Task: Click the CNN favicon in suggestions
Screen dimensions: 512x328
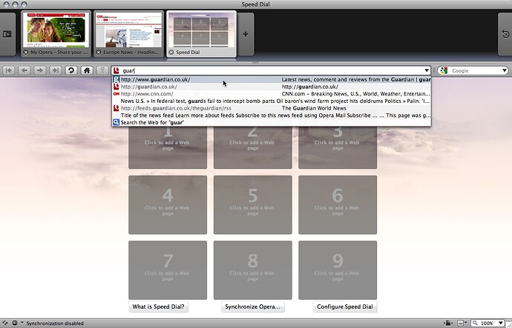Action: [x=116, y=94]
